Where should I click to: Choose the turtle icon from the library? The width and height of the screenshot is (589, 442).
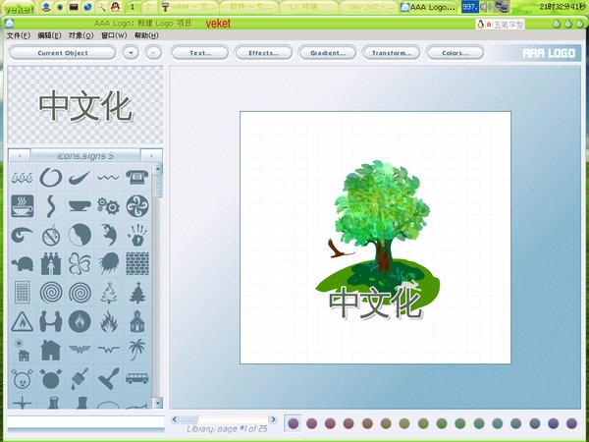(22, 263)
